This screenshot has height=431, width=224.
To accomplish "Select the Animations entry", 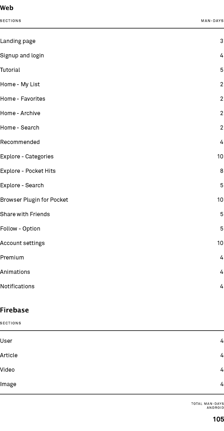I will point(112,272).
